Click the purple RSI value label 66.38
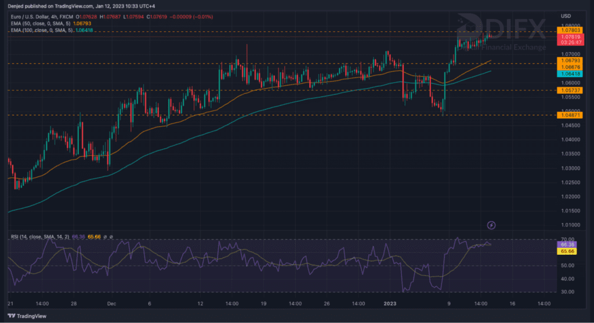Viewport: 594px width, 323px height. click(566, 245)
